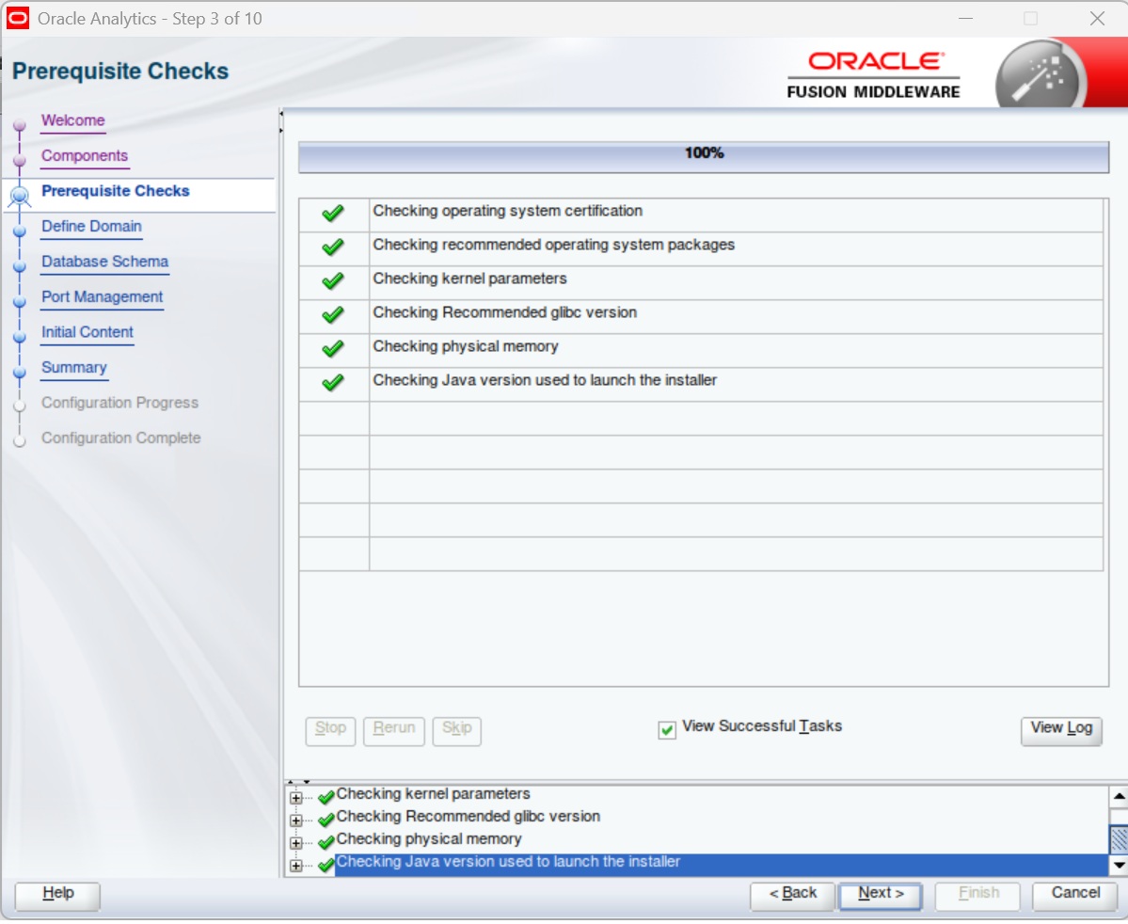
Task: Click the Summary step bullet icon
Action: coord(20,372)
